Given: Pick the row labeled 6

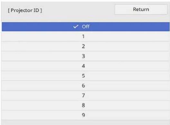Looking at the screenshot, I should tap(86, 85).
